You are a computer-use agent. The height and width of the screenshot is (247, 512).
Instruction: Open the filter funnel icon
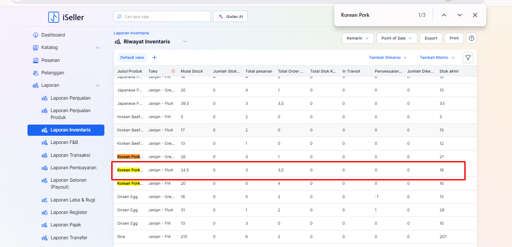tap(468, 58)
